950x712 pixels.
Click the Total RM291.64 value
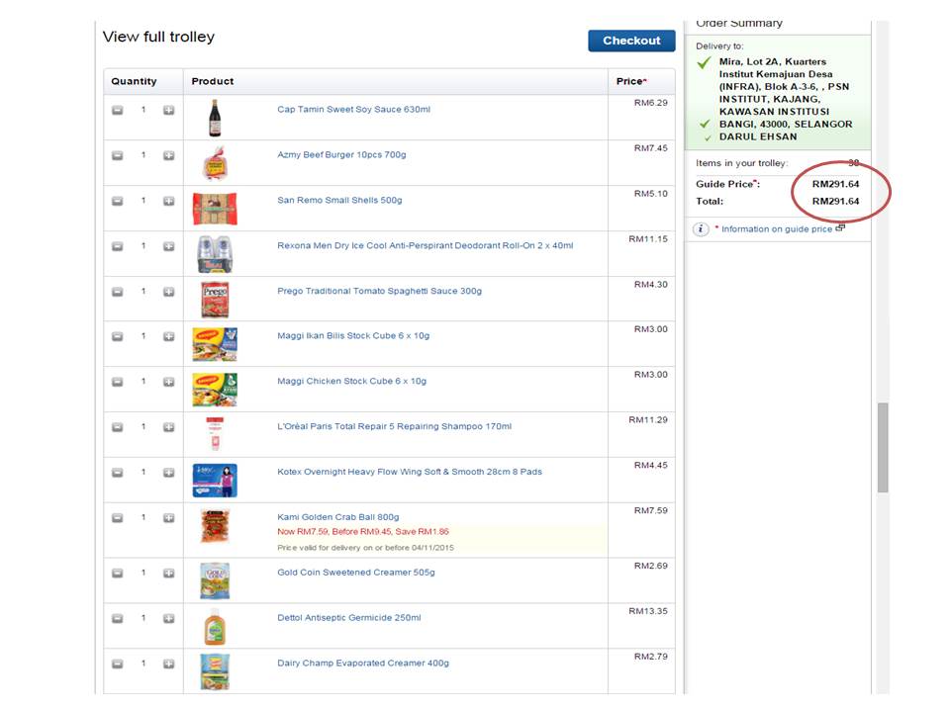point(835,202)
